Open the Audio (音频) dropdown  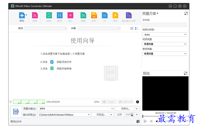click(46, 28)
